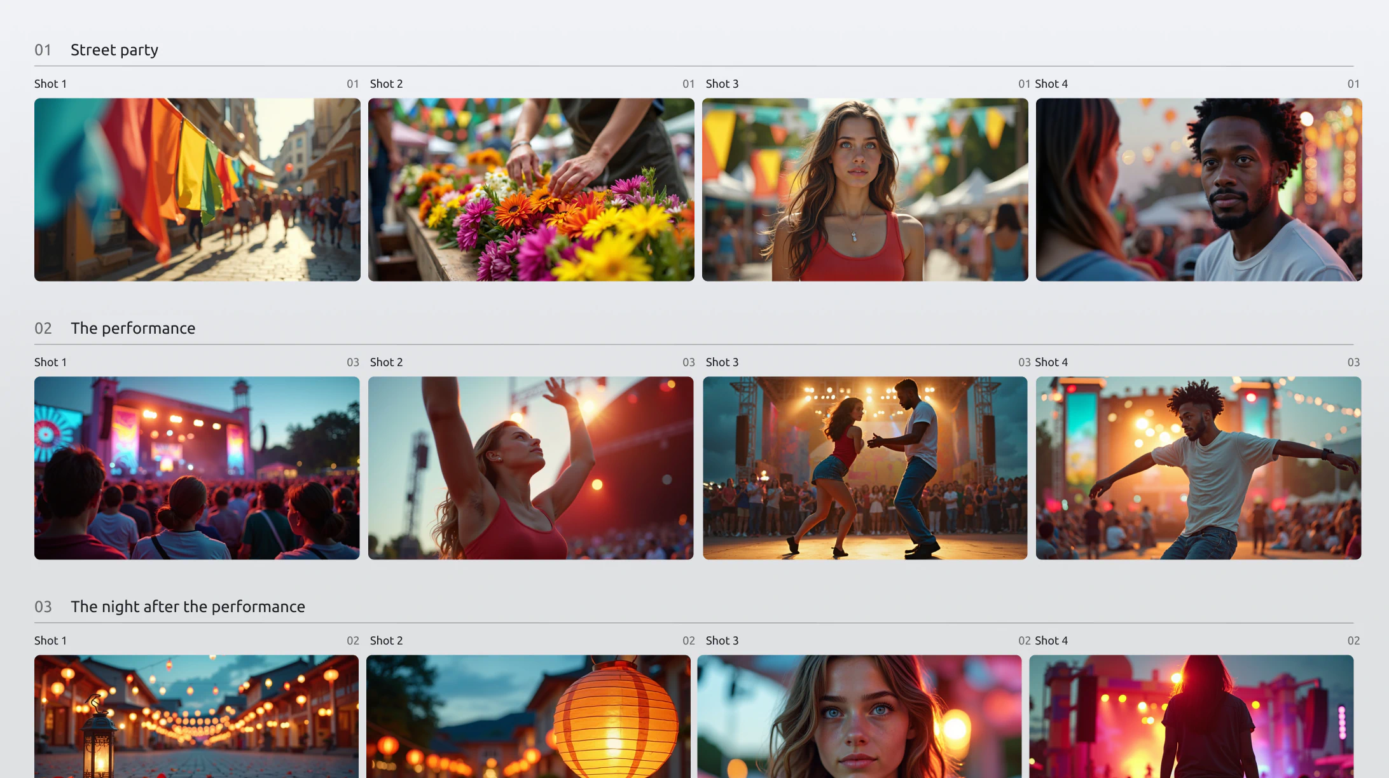Click scene number 03 beside night after performance
Screen dimensions: 1389x778
43,606
